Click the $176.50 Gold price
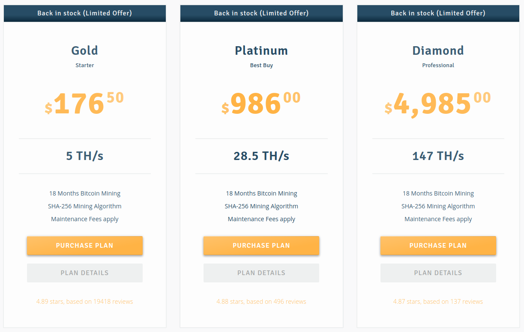Viewport: 524px width, 332px height. click(84, 104)
